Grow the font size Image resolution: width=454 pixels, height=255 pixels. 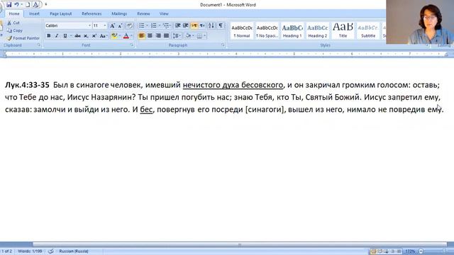click(x=112, y=25)
